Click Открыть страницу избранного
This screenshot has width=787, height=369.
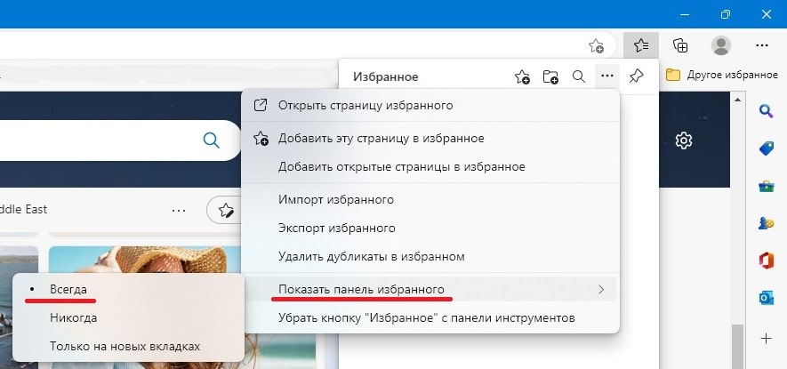click(x=365, y=105)
